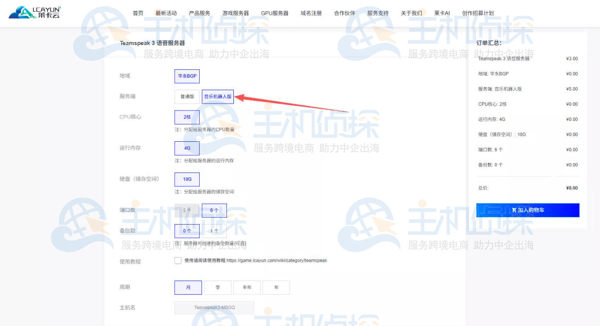The image size is (600, 326).
Task: Click the 订单汇总 heading
Action: (x=489, y=43)
